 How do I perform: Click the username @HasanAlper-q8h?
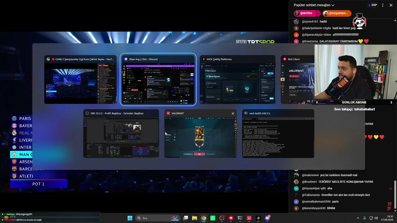[314, 188]
